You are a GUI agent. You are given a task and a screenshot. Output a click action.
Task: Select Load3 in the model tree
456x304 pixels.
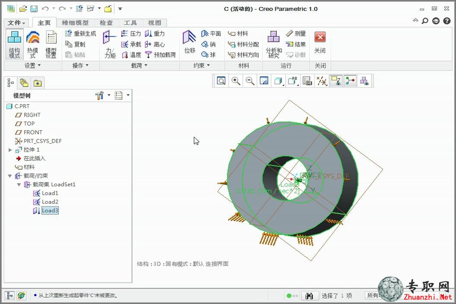(46, 211)
